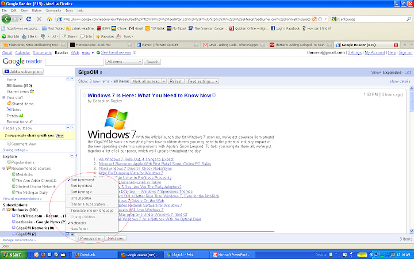This screenshot has height=259, width=414.
Task: Open Comment view
Action: 21,144
